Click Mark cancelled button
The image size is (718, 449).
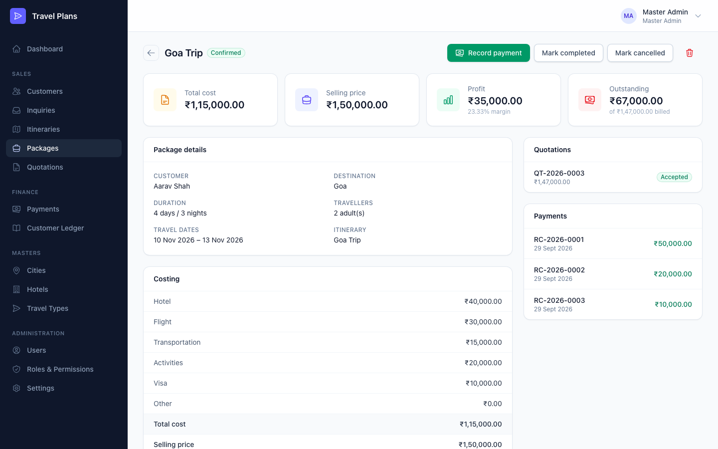click(x=640, y=53)
